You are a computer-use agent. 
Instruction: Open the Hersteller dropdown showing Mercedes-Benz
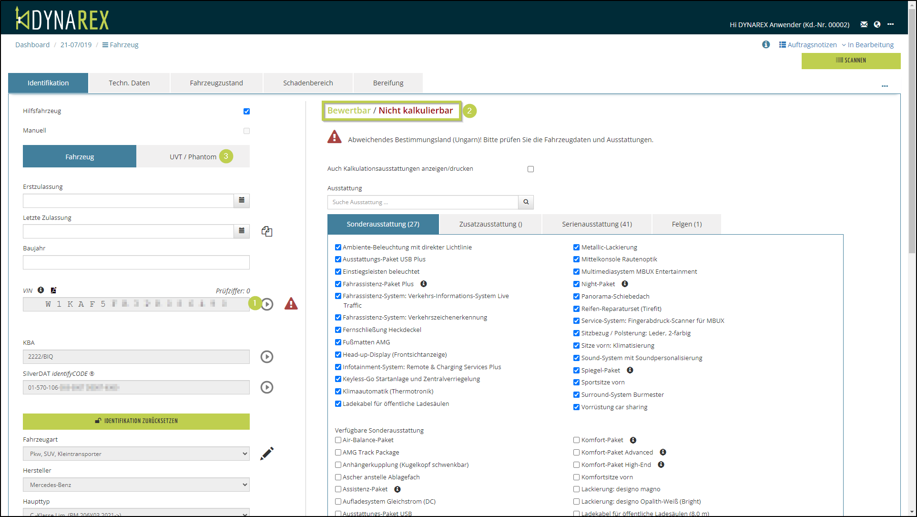coord(136,485)
